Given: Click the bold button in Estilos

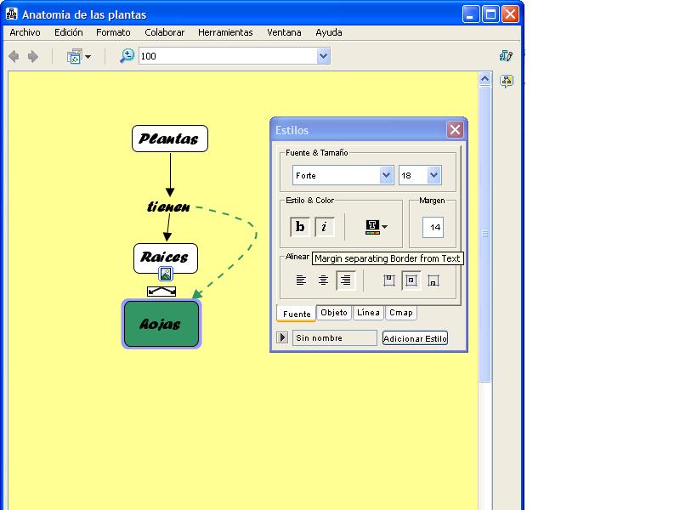Looking at the screenshot, I should [300, 227].
